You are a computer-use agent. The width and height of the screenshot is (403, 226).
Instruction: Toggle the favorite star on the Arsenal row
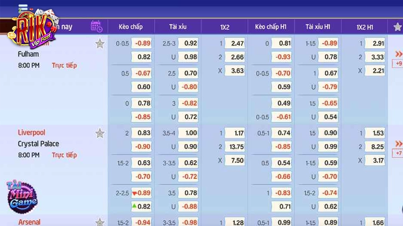click(100, 222)
